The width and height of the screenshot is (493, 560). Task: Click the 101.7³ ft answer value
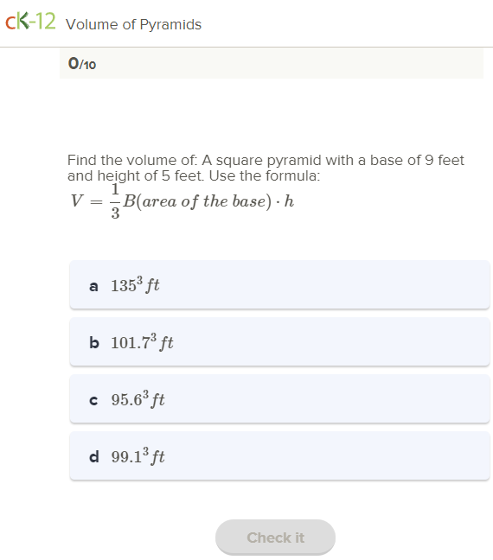tap(142, 341)
